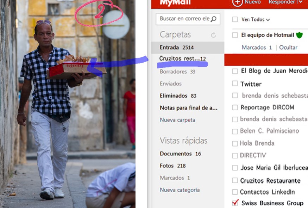Uncheck the Swiss Business Group message
The width and height of the screenshot is (308, 208).
coord(235,203)
